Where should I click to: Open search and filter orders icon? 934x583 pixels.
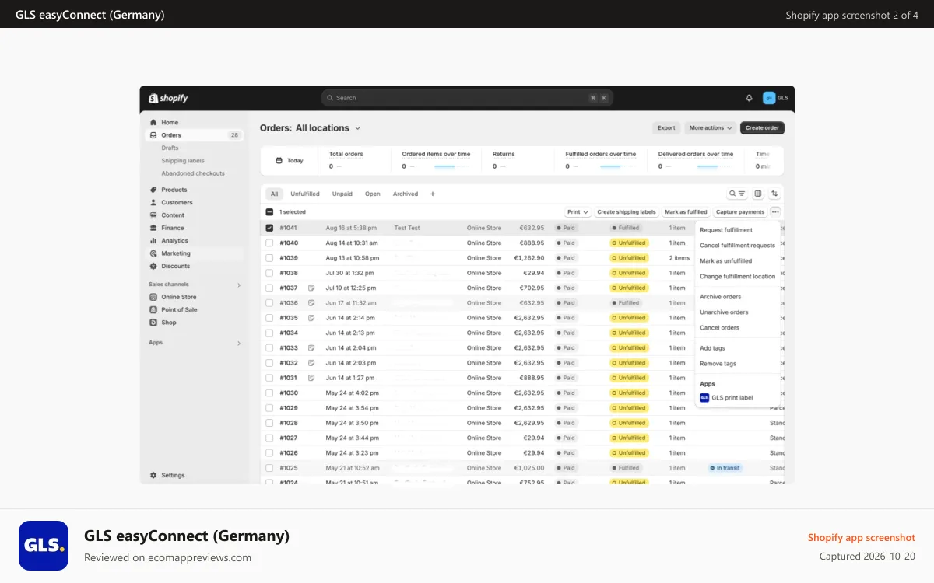[737, 194]
